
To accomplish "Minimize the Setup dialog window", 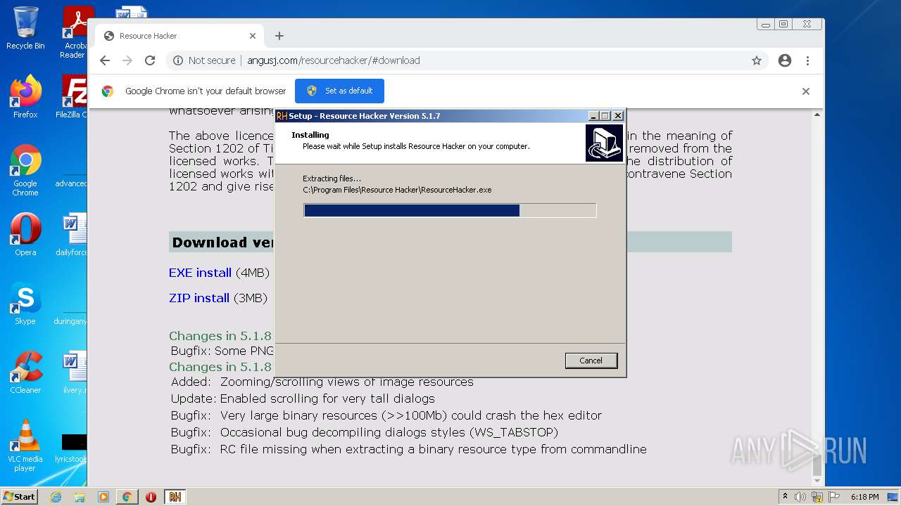I will coord(593,116).
